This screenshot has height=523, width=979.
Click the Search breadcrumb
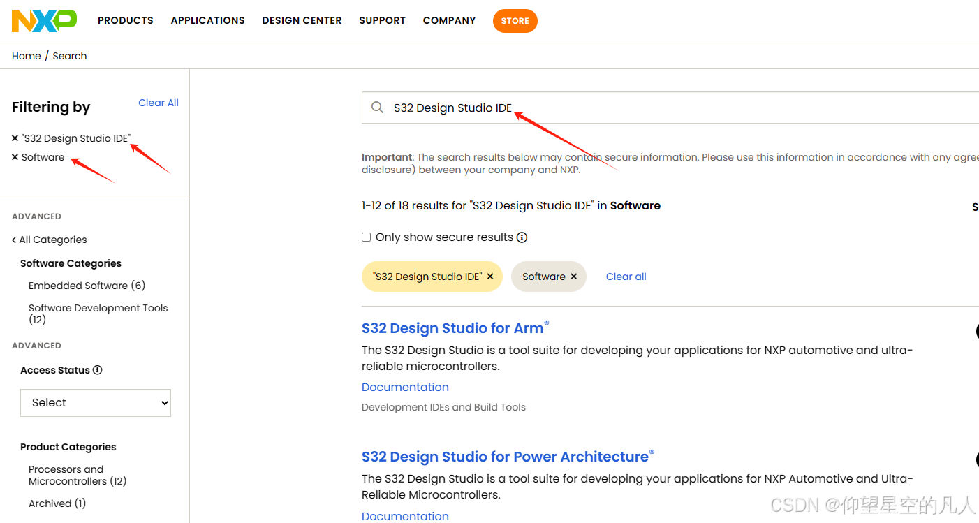coord(70,56)
